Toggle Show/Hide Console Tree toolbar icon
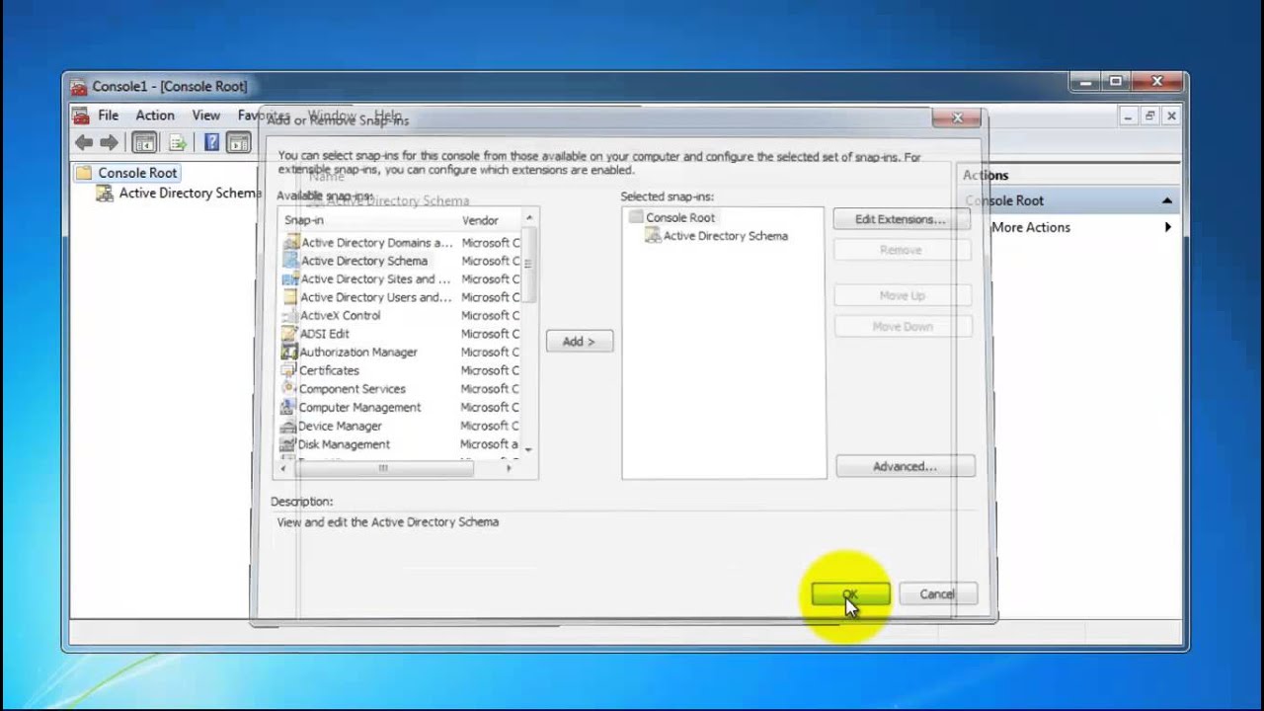This screenshot has width=1264, height=711. [144, 143]
